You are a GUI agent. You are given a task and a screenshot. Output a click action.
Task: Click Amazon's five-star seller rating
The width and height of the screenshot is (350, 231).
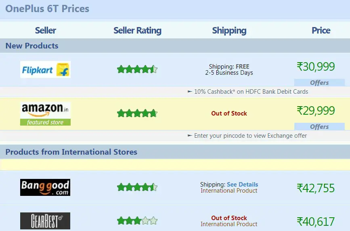(137, 113)
